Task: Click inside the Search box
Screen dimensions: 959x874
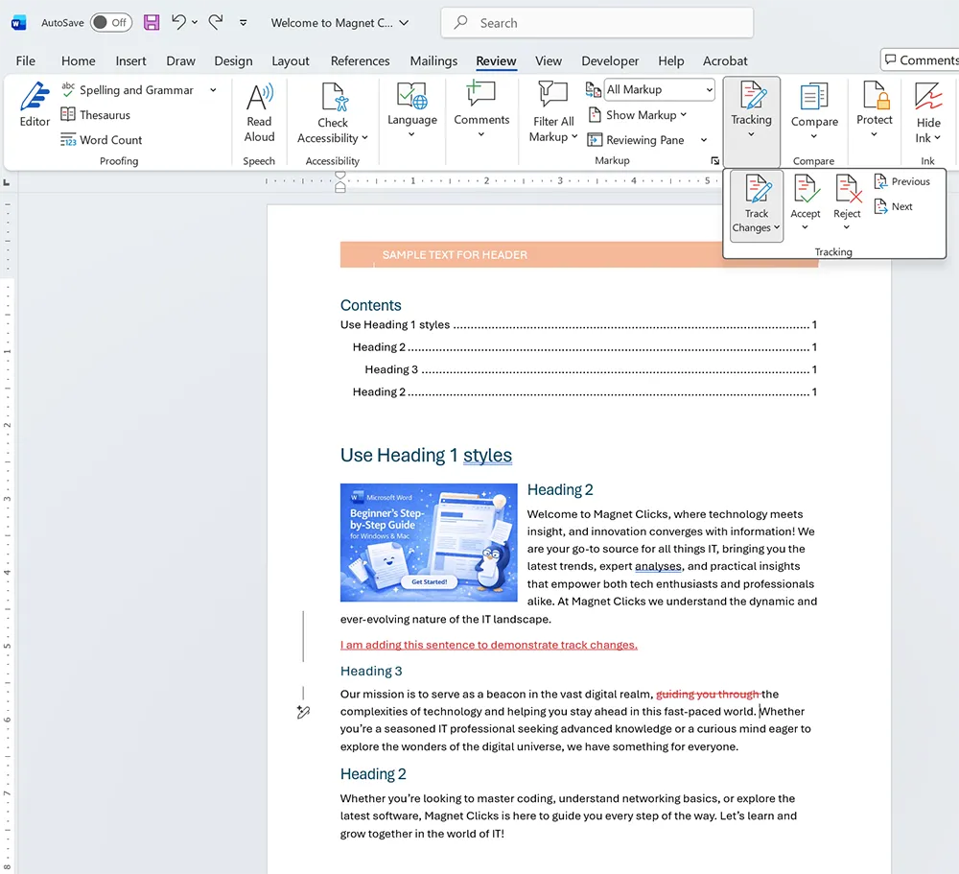Action: pyautogui.click(x=596, y=22)
